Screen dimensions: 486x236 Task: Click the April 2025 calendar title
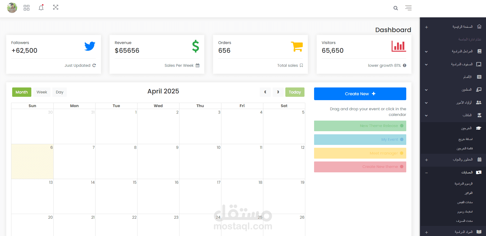click(x=163, y=91)
